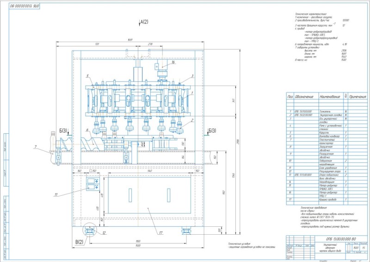Image resolution: width=370 pixels, height=262 pixels.
Task: Click leader callout 6 at the screw conveyor
Action: 87,130
